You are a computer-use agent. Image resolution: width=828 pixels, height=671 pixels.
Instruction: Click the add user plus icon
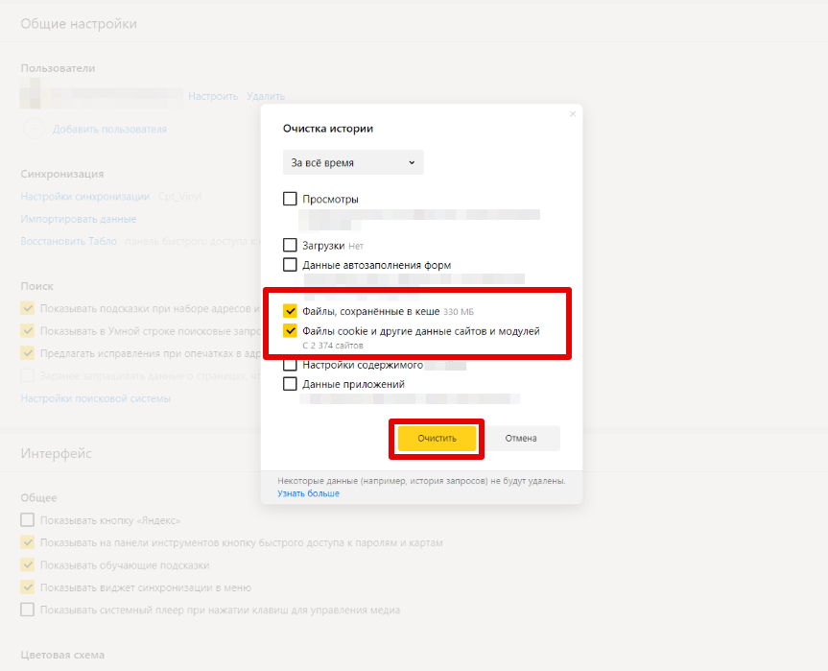coord(35,129)
